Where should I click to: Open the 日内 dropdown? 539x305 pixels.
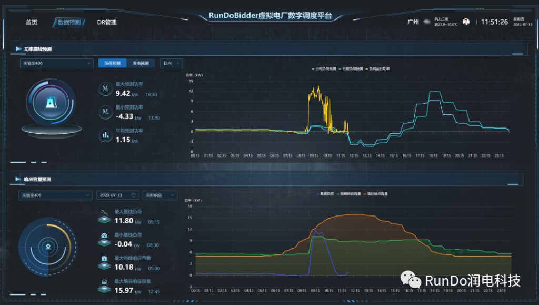click(172, 63)
